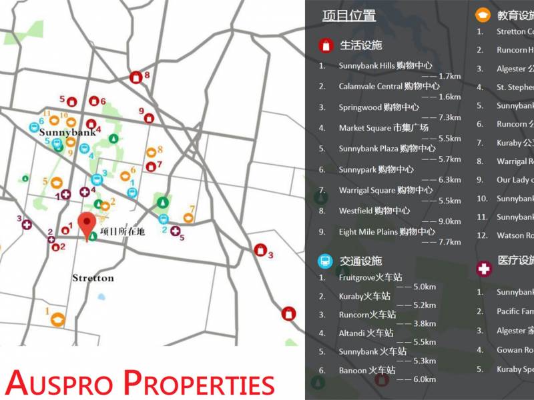534x400 pixels.
Task: Click the orange education legend icon
Action: coord(483,15)
